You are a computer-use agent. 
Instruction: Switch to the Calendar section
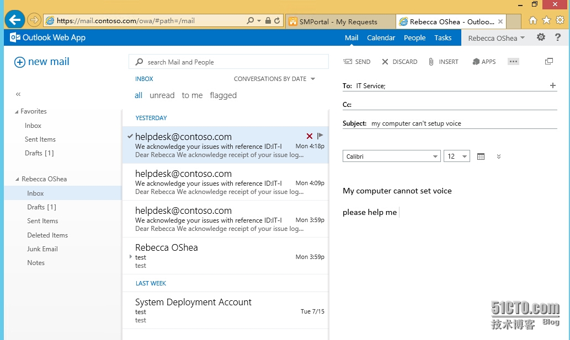381,37
